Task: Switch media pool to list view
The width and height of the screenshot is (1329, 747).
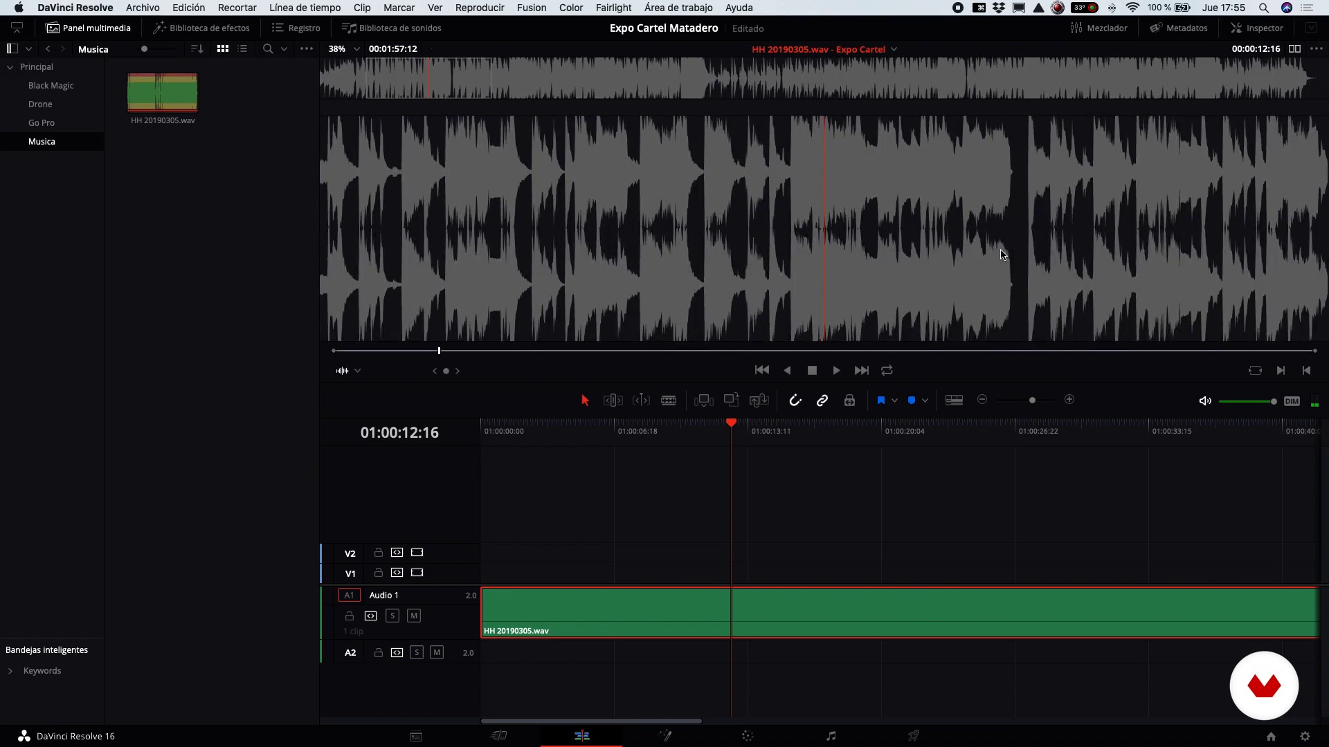Action: 242,49
